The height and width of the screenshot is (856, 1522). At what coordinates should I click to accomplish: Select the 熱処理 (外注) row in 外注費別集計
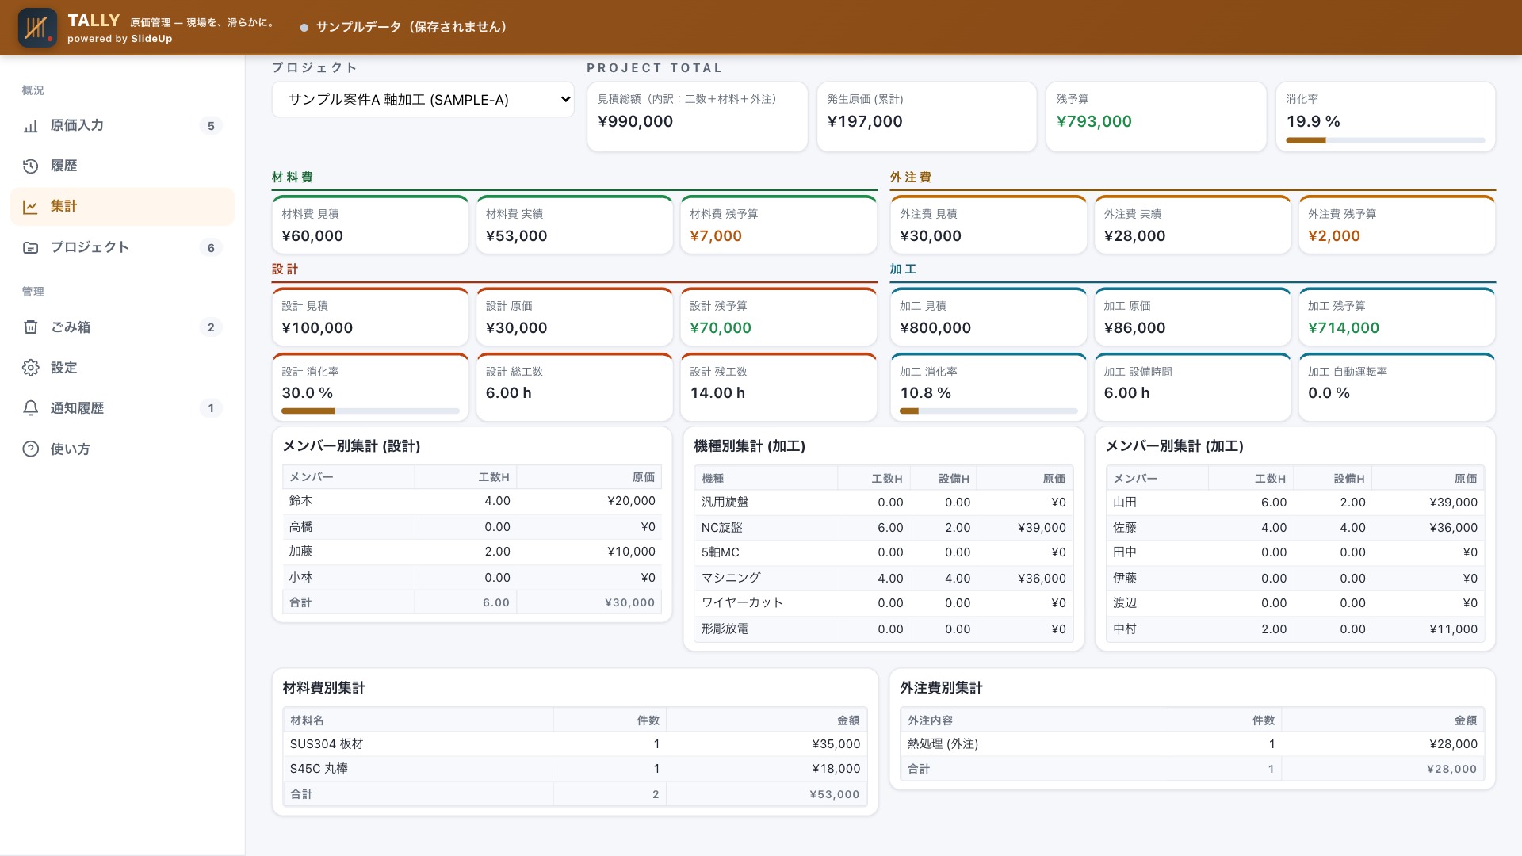(1192, 744)
